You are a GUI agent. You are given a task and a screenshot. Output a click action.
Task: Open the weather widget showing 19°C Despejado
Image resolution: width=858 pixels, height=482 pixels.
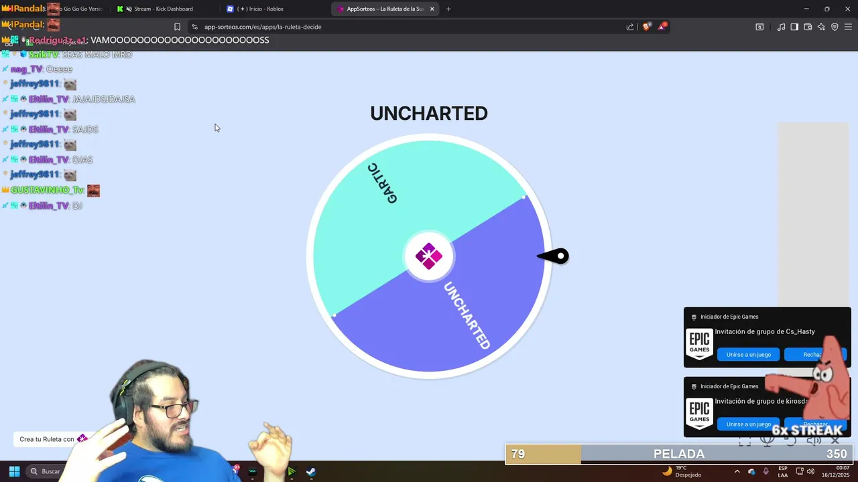coord(682,471)
